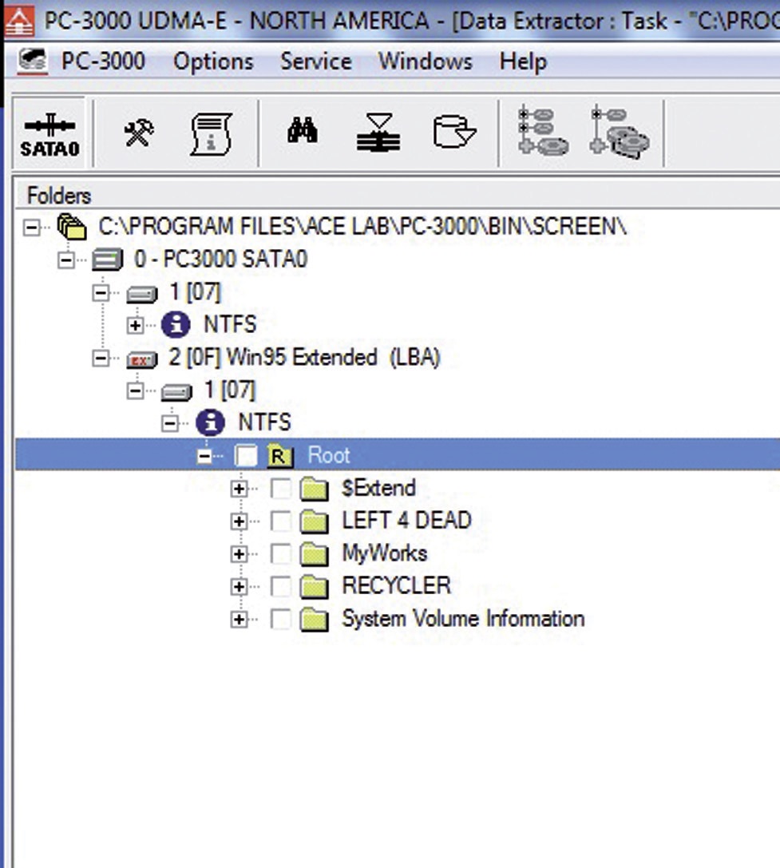Click the info icon beside expanded NTFS
The height and width of the screenshot is (868, 780).
[210, 423]
